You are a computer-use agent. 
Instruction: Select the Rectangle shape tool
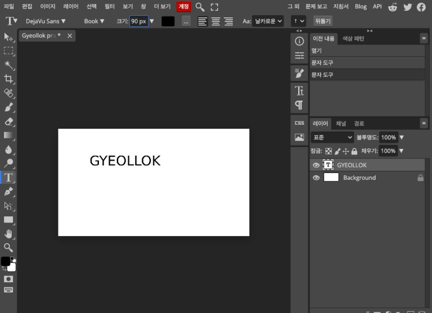8,220
